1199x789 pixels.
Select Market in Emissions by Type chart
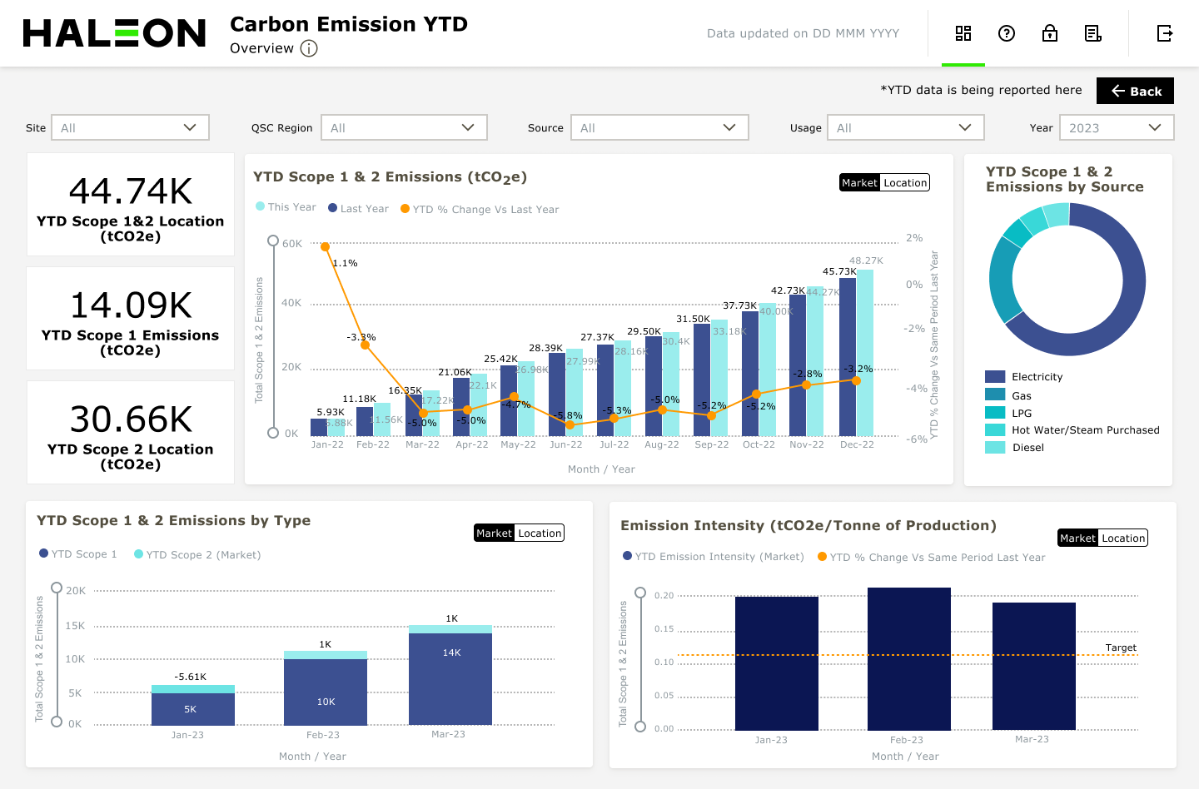pyautogui.click(x=495, y=533)
